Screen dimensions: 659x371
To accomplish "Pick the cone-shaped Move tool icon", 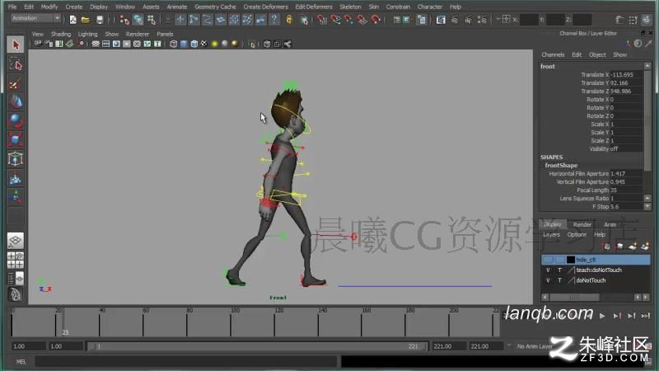I will [x=16, y=102].
